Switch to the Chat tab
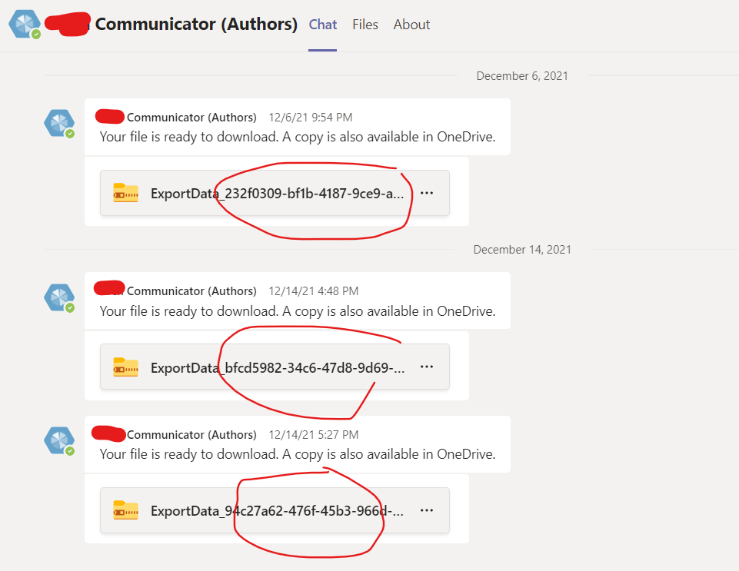The image size is (739, 571). coord(323,25)
